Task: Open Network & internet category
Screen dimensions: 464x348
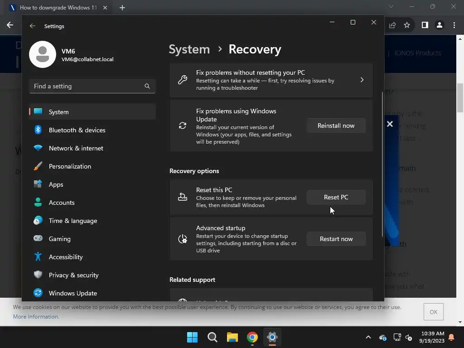Action: 92,148
